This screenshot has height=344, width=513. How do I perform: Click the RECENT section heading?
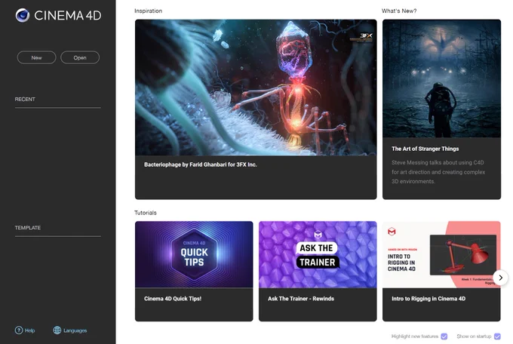click(x=25, y=99)
